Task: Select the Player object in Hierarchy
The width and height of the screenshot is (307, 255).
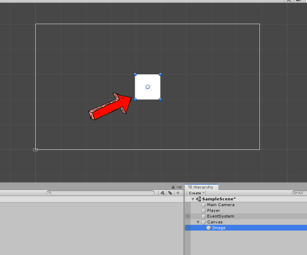Action: point(213,210)
